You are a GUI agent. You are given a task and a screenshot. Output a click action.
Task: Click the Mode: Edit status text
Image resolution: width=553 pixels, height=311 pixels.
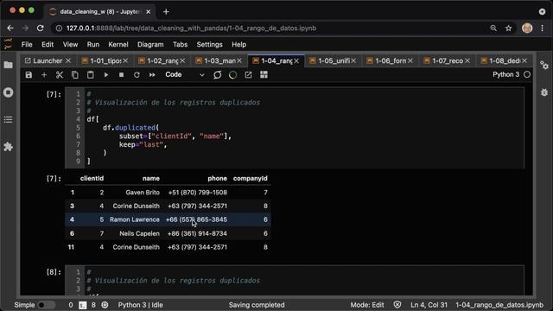click(x=366, y=305)
